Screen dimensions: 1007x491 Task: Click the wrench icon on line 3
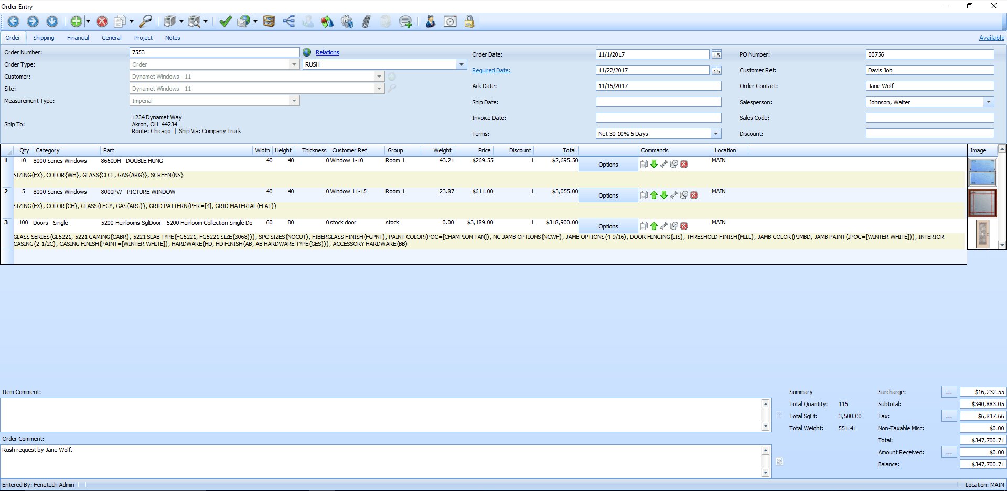coord(664,226)
